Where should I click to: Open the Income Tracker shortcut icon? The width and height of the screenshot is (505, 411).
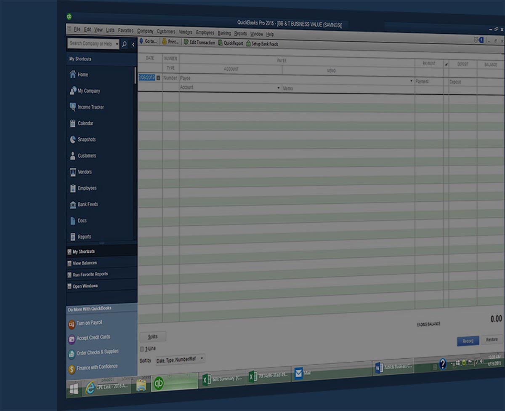(x=73, y=107)
